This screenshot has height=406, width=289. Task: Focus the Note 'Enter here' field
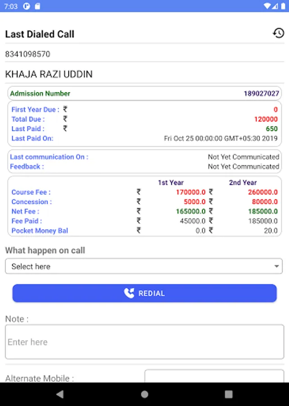point(144,342)
